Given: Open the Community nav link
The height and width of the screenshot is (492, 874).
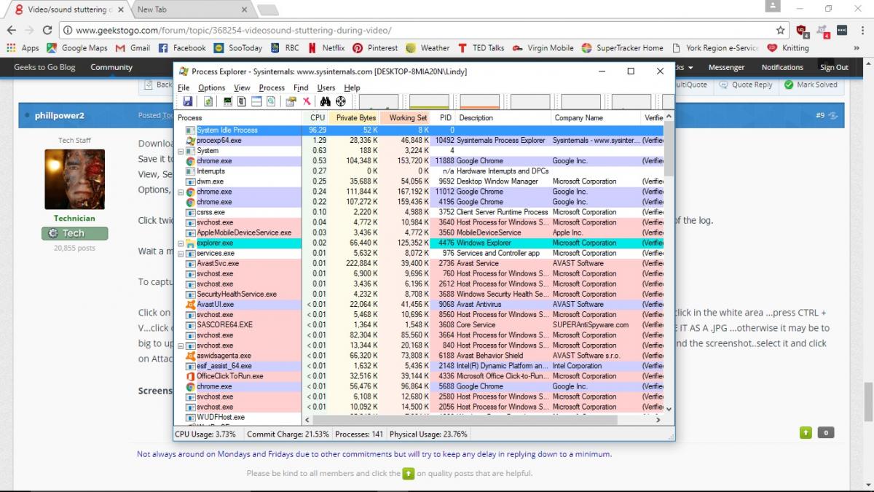Looking at the screenshot, I should (111, 67).
